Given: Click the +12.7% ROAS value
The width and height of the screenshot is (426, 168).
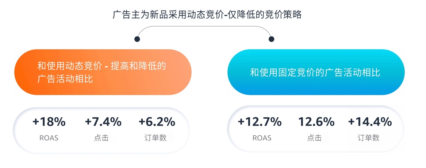Looking at the screenshot, I should tap(260, 121).
